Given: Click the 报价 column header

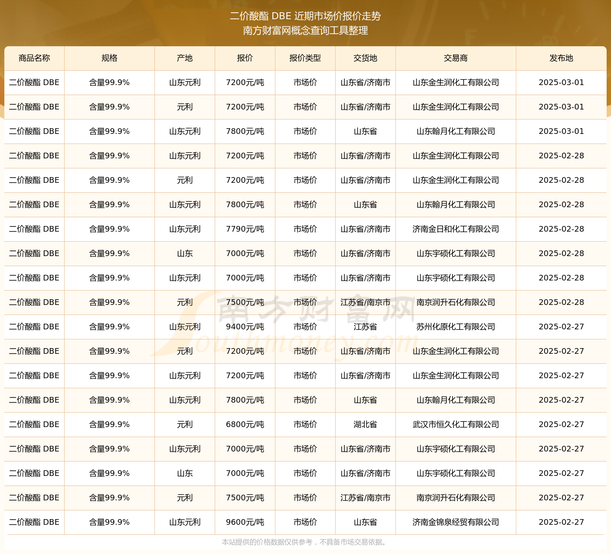Looking at the screenshot, I should pos(245,58).
